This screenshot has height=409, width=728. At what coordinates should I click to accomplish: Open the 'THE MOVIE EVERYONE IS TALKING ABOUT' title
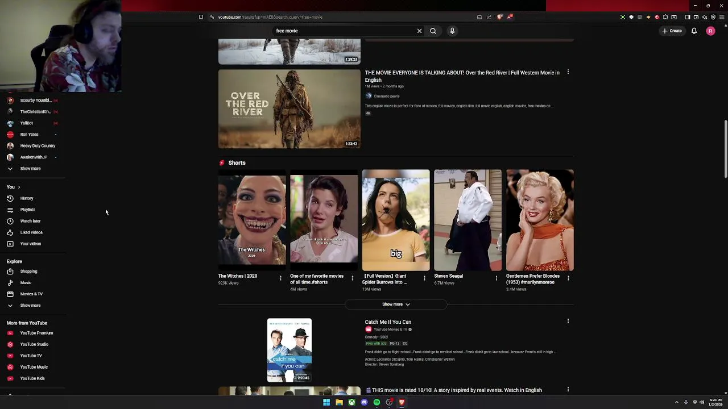[462, 76]
